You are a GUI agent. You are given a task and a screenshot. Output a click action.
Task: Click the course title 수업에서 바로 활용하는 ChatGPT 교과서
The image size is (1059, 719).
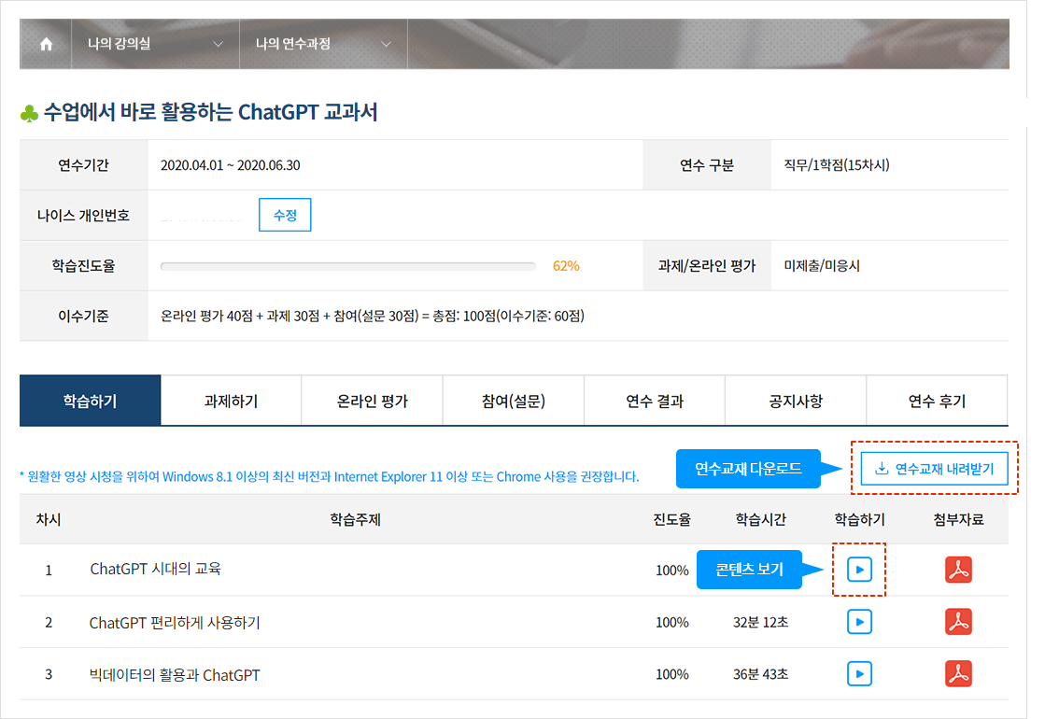click(x=210, y=112)
